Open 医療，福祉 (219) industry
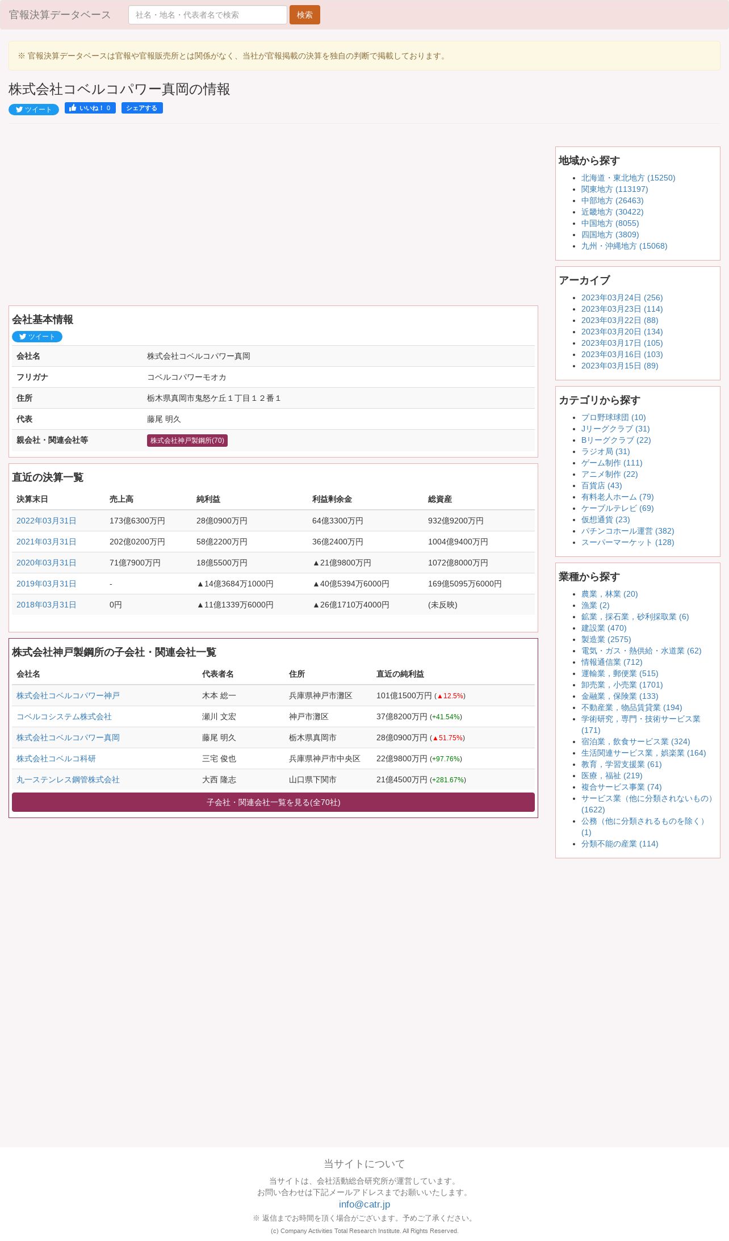Image resolution: width=729 pixels, height=1241 pixels. coord(611,775)
